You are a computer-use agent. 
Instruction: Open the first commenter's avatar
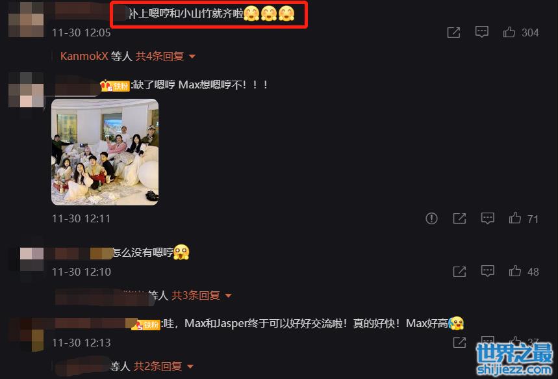pos(26,20)
